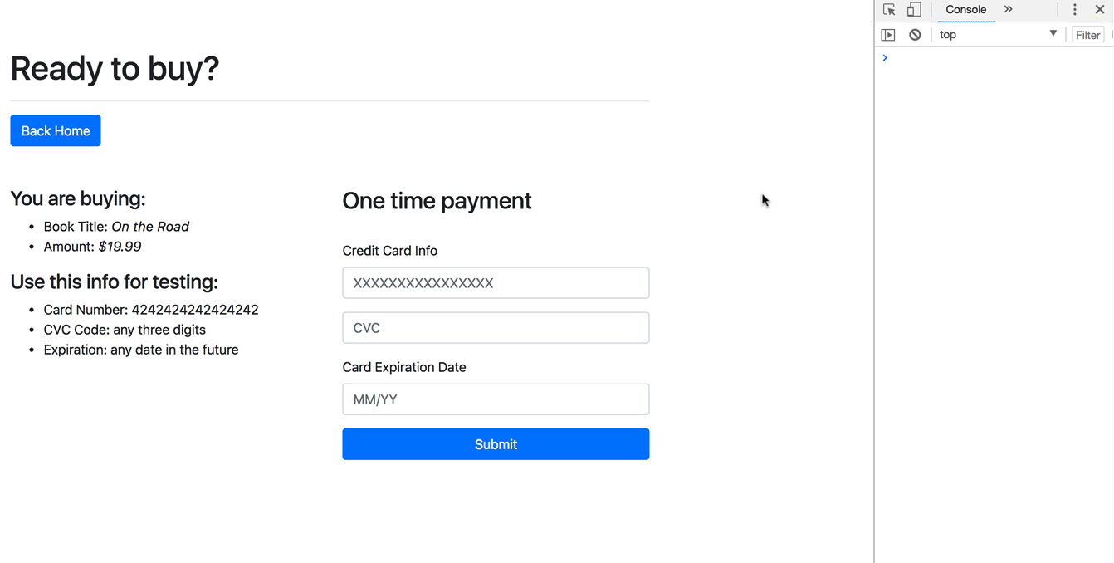The image size is (1114, 563).
Task: Clear the console with the prohibition icon
Action: coord(914,34)
